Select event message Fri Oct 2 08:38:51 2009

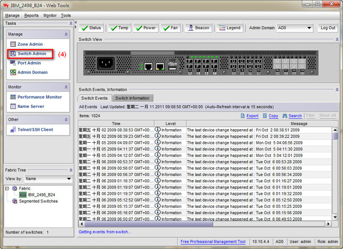244,130
